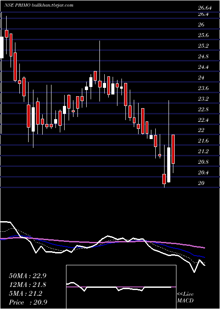Click the 24.4 price axis label
This screenshot has height=309, width=220.
[203, 67]
